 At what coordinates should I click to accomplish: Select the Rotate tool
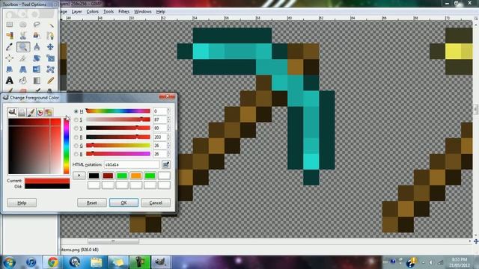click(37, 58)
